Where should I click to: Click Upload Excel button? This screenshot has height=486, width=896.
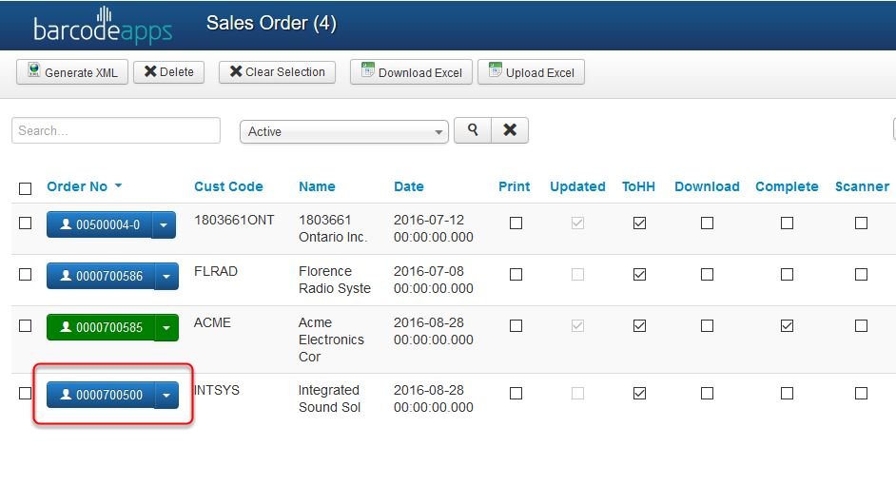click(531, 72)
